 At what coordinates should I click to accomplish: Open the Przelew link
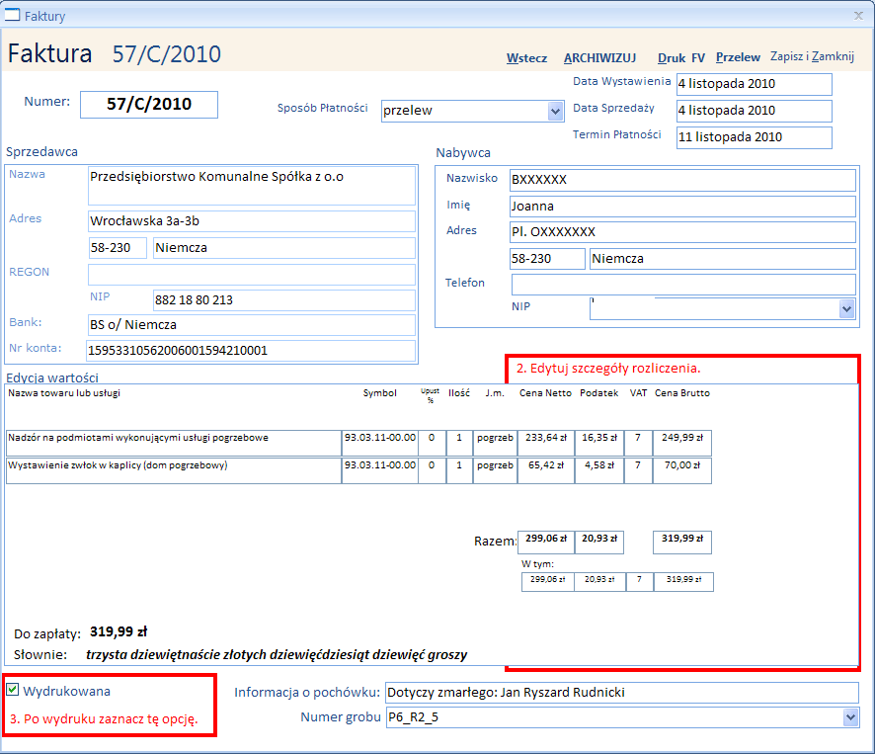738,57
